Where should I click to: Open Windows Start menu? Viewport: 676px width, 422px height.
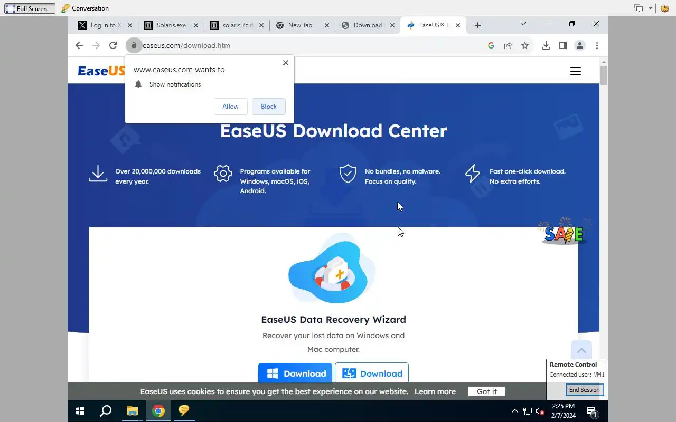point(80,411)
